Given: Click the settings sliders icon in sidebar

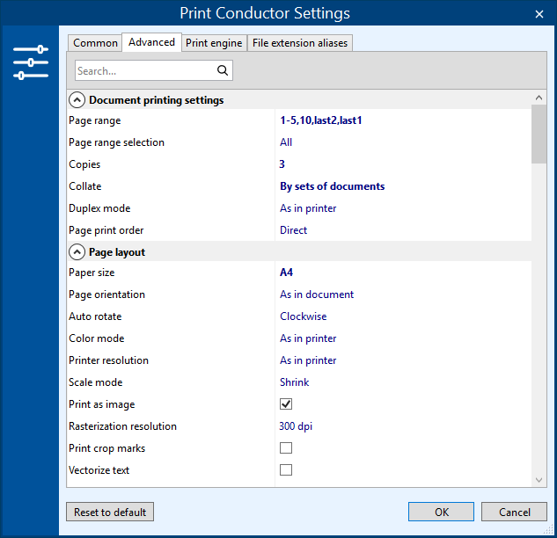Looking at the screenshot, I should [x=31, y=62].
